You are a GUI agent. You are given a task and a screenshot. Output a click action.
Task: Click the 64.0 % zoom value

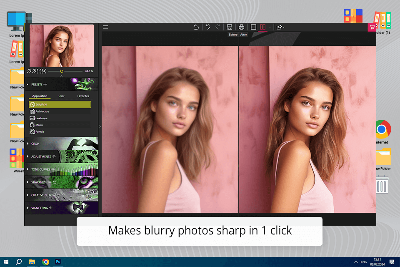tap(89, 71)
